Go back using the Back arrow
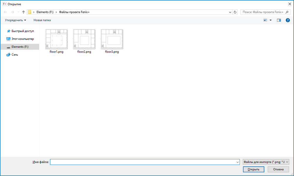This screenshot has width=294, height=176. pyautogui.click(x=5, y=12)
